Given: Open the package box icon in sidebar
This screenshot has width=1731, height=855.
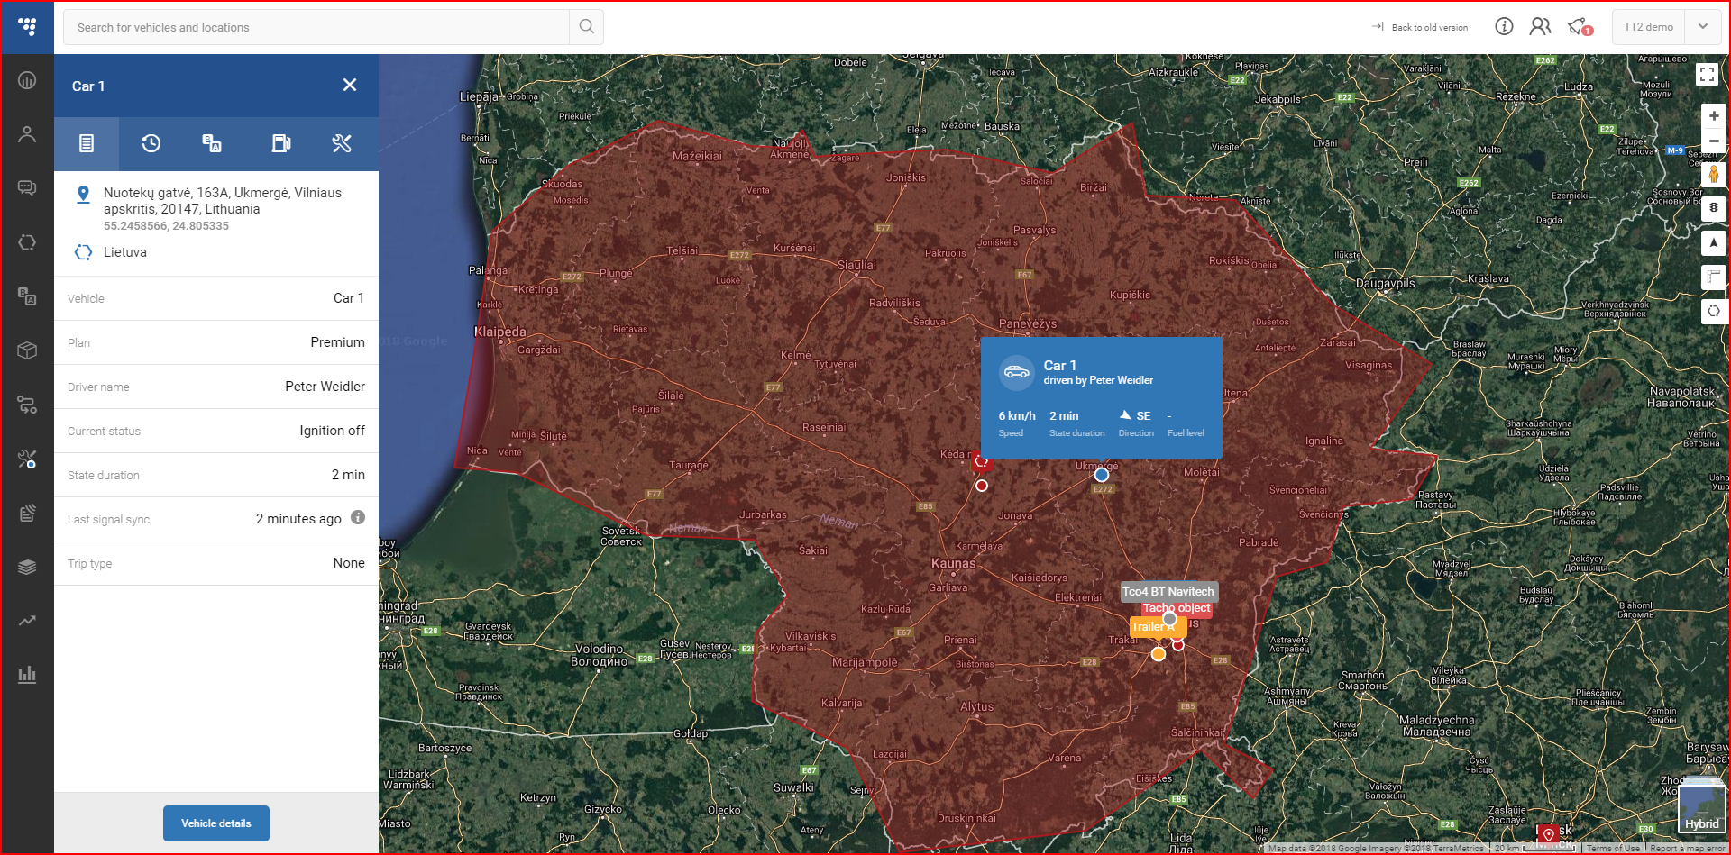Looking at the screenshot, I should 27,350.
